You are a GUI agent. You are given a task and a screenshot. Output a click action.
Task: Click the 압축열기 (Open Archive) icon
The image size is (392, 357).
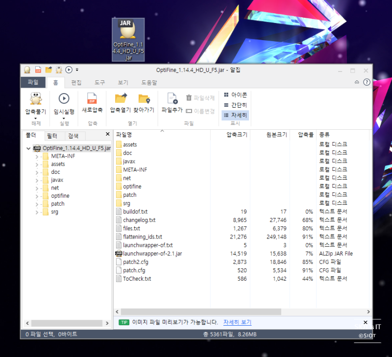click(120, 103)
